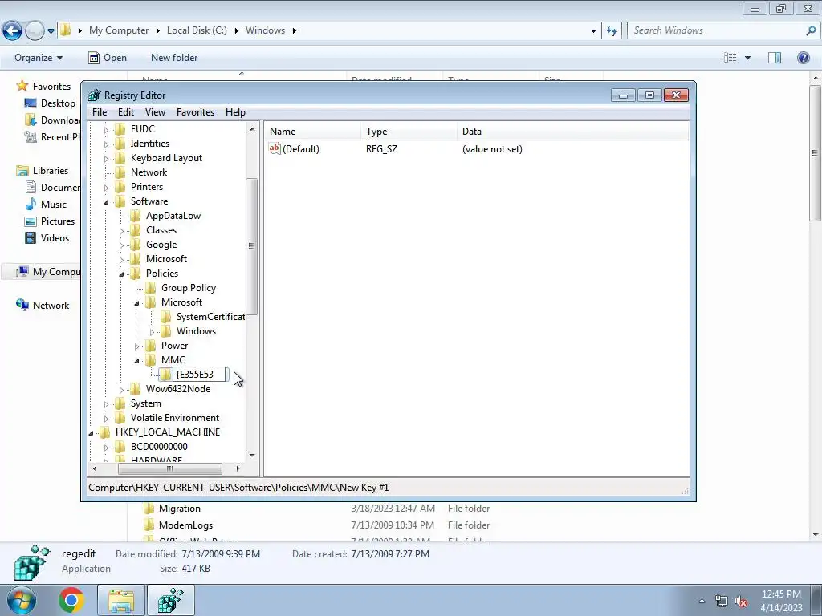The height and width of the screenshot is (616, 822).
Task: Open Chrome from the taskbar
Action: [x=71, y=600]
